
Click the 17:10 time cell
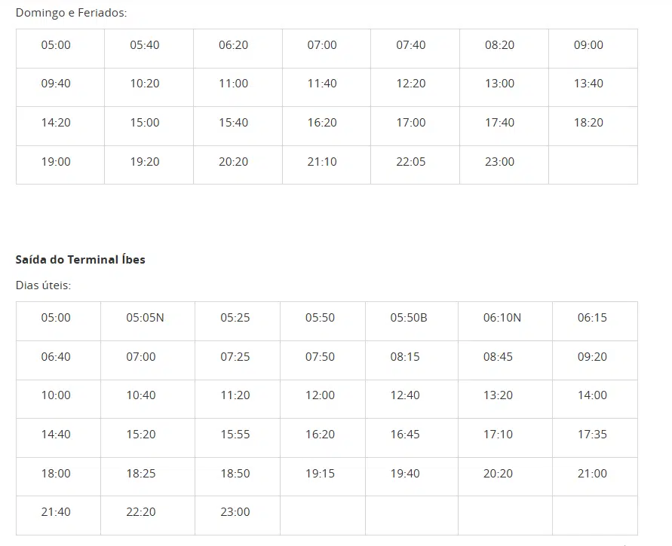[498, 435]
